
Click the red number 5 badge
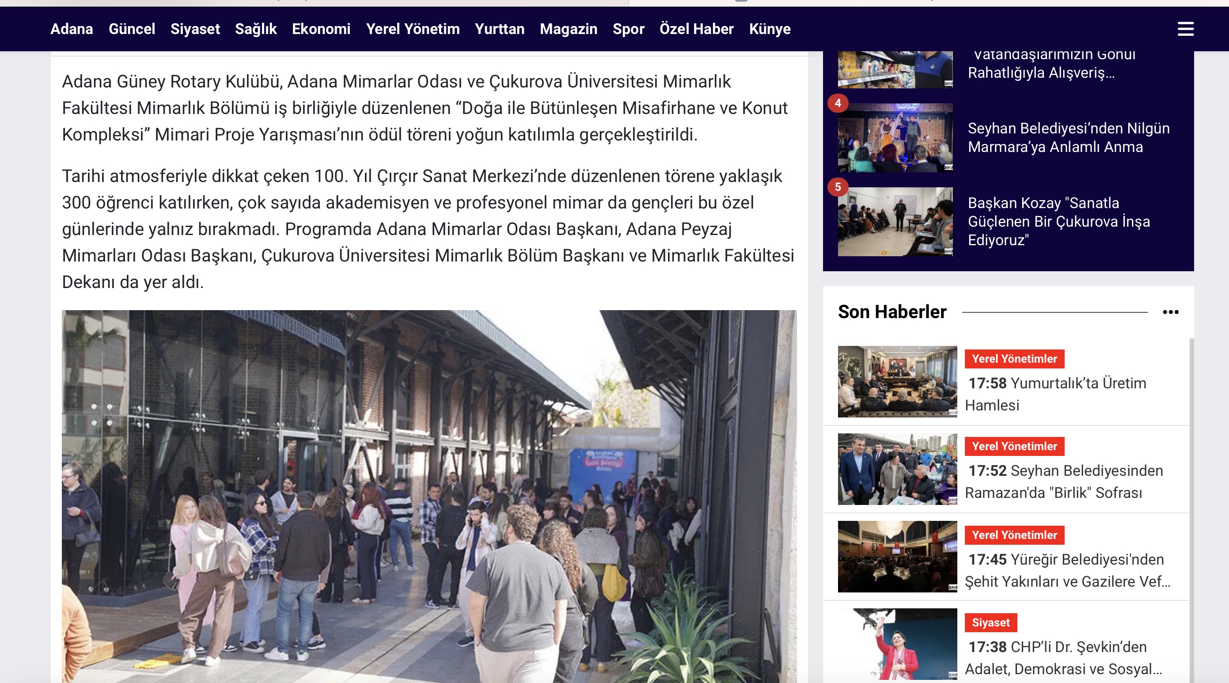click(x=838, y=187)
